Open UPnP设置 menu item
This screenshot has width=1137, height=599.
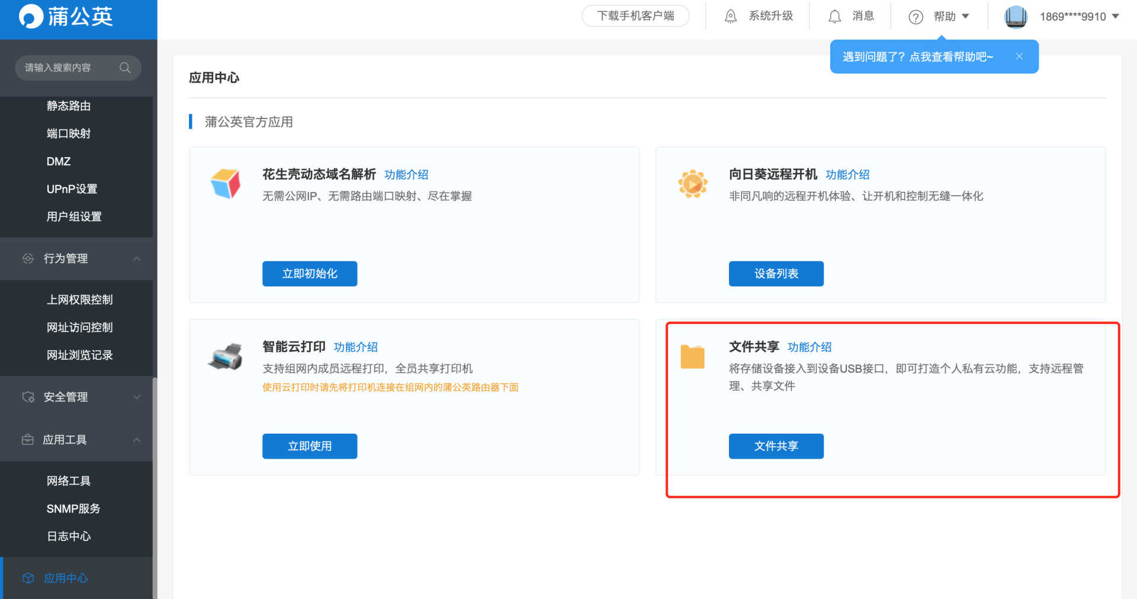click(72, 189)
